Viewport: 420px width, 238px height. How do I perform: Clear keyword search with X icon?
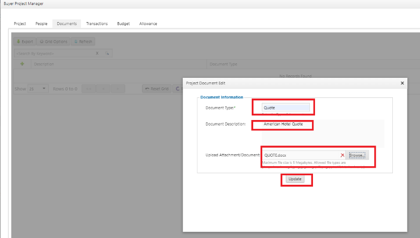97,53
